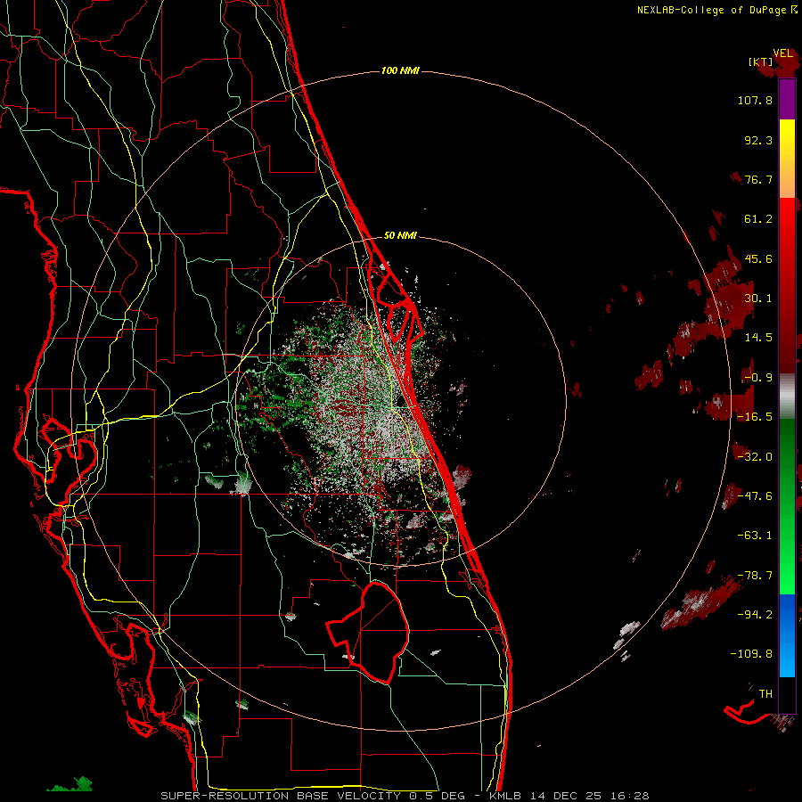Click the 100 NMI range ring label
Image resolution: width=802 pixels, height=802 pixels.
pyautogui.click(x=400, y=70)
